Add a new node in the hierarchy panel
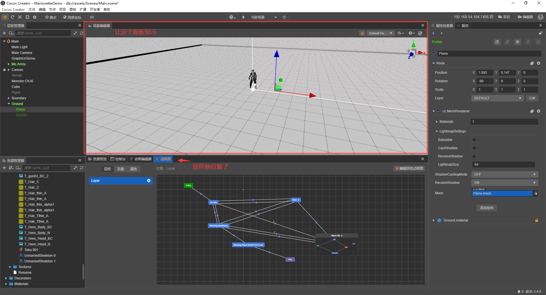The image size is (546, 295). [4, 33]
